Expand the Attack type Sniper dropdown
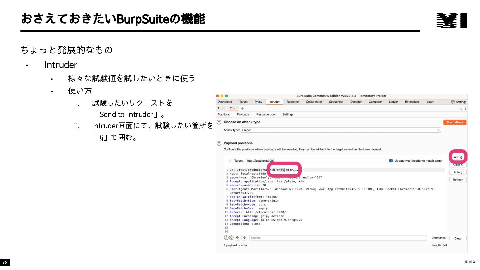Viewport: 480px width, 270px height. click(341, 130)
